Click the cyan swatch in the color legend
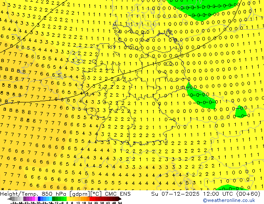 tap(50, 199)
